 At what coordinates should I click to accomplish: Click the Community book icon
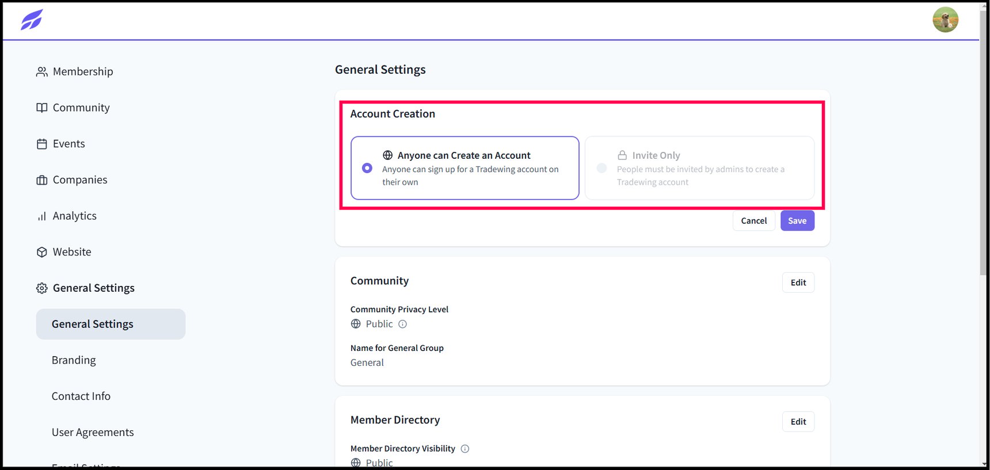42,108
